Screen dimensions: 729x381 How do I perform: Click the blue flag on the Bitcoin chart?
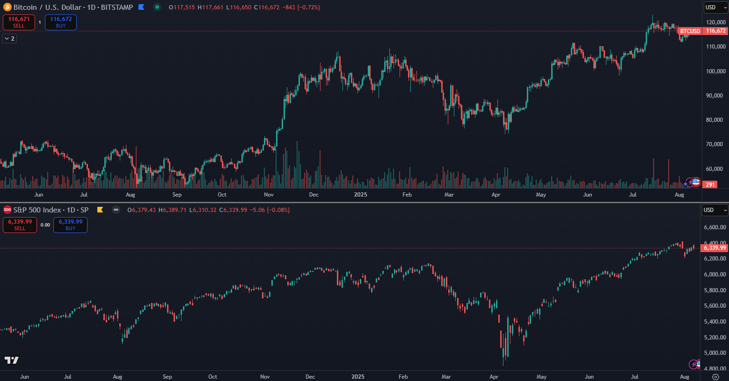point(141,7)
